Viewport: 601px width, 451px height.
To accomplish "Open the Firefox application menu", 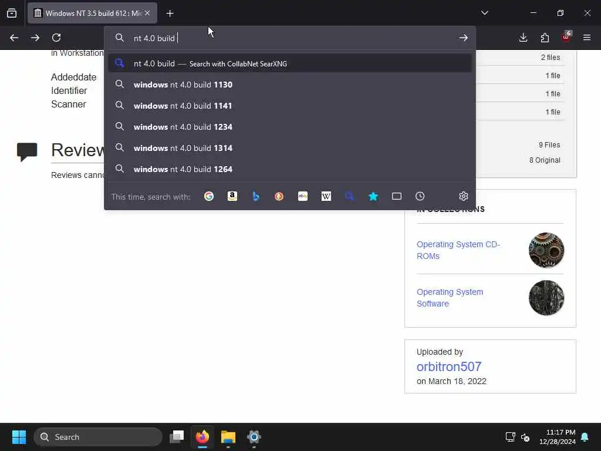I will tap(587, 38).
